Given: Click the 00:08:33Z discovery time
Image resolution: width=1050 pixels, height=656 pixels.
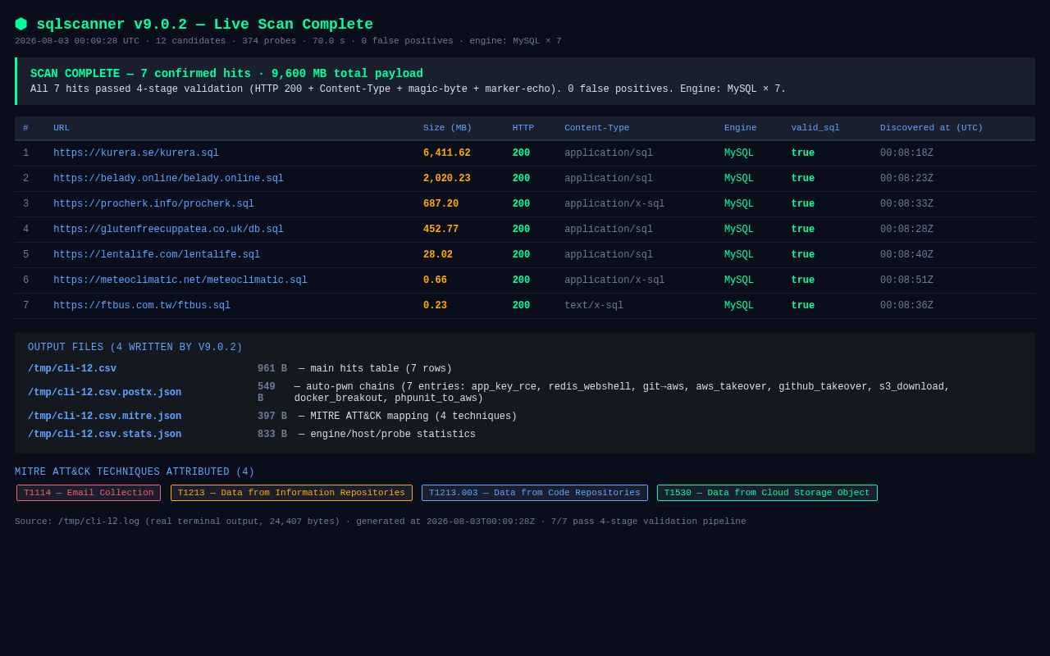Looking at the screenshot, I should tap(906, 204).
